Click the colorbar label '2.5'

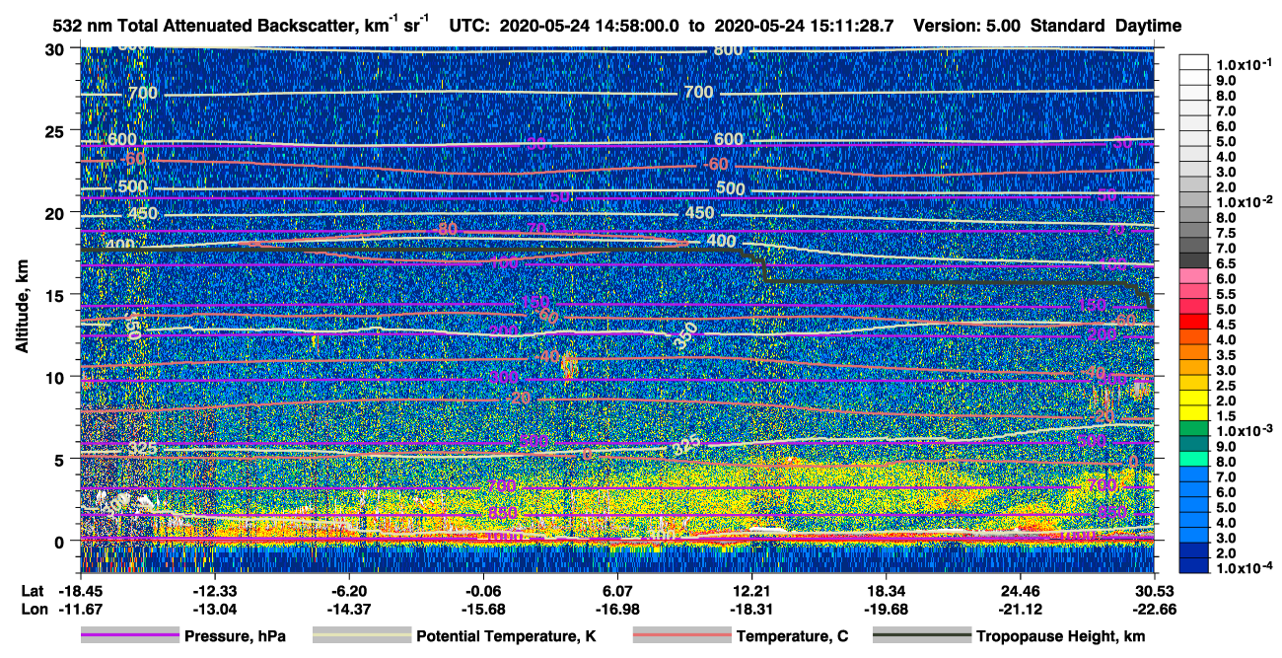click(1228, 385)
